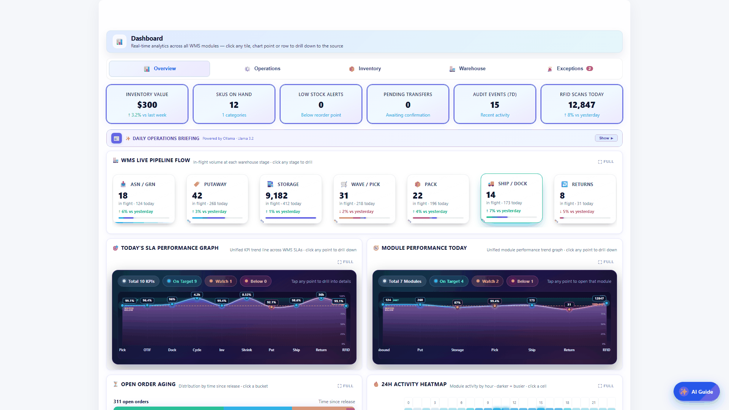Open the RFID Scans Today tile
Image resolution: width=729 pixels, height=410 pixels.
[x=582, y=104]
